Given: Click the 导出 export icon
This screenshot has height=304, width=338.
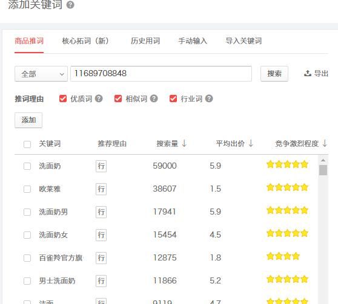Looking at the screenshot, I should pyautogui.click(x=308, y=73).
